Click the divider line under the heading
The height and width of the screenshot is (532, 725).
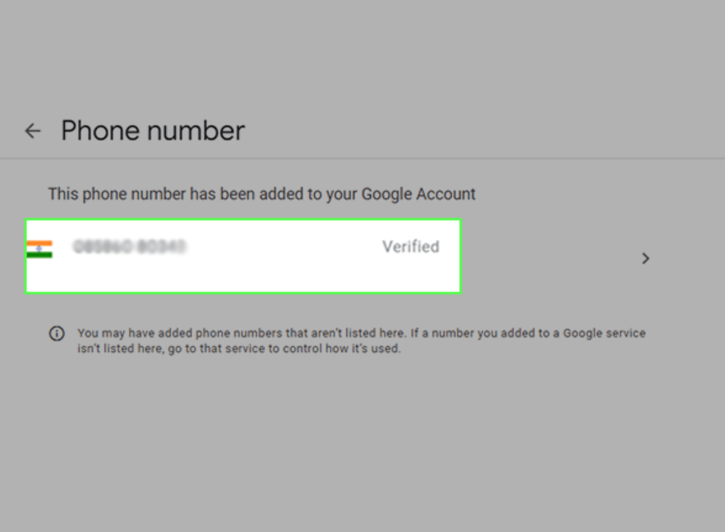362,158
